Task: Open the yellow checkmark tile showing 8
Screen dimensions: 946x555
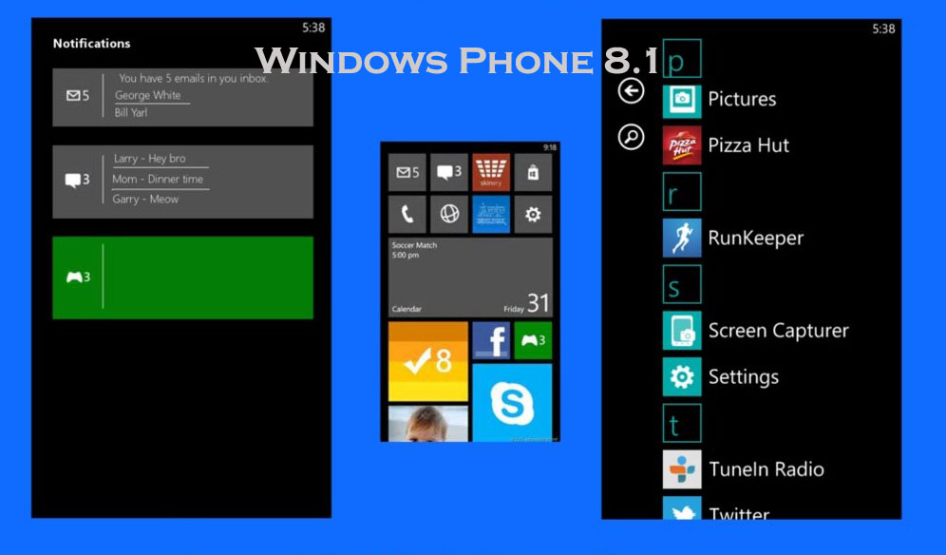Action: coord(427,361)
